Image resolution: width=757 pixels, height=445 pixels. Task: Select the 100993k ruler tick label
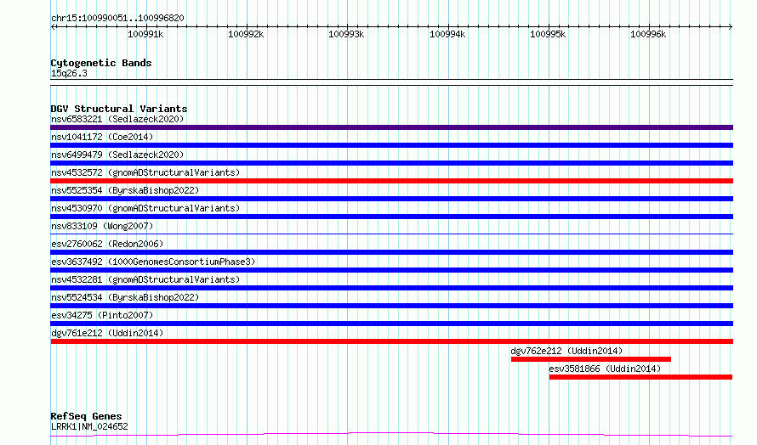click(x=346, y=34)
